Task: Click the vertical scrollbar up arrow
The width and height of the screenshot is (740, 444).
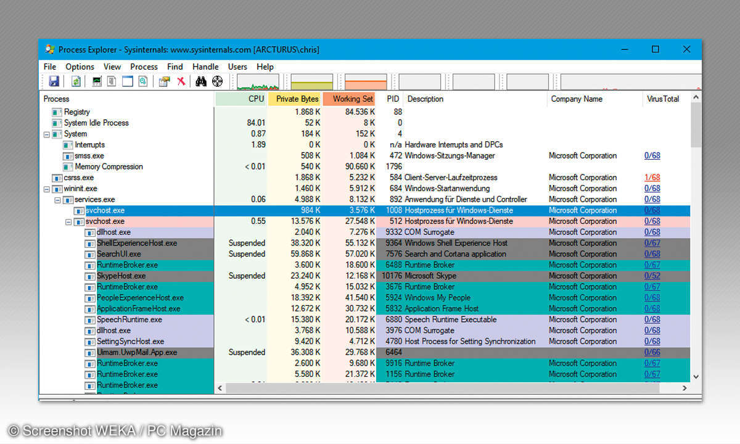Action: 696,97
